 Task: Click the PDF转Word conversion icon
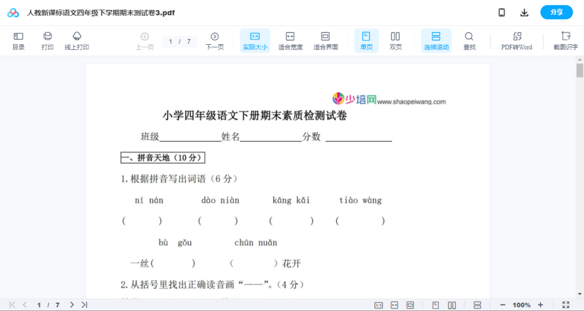516,40
